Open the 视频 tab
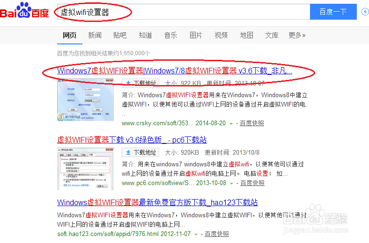Viewport: 369px width, 243px height. coord(221,35)
